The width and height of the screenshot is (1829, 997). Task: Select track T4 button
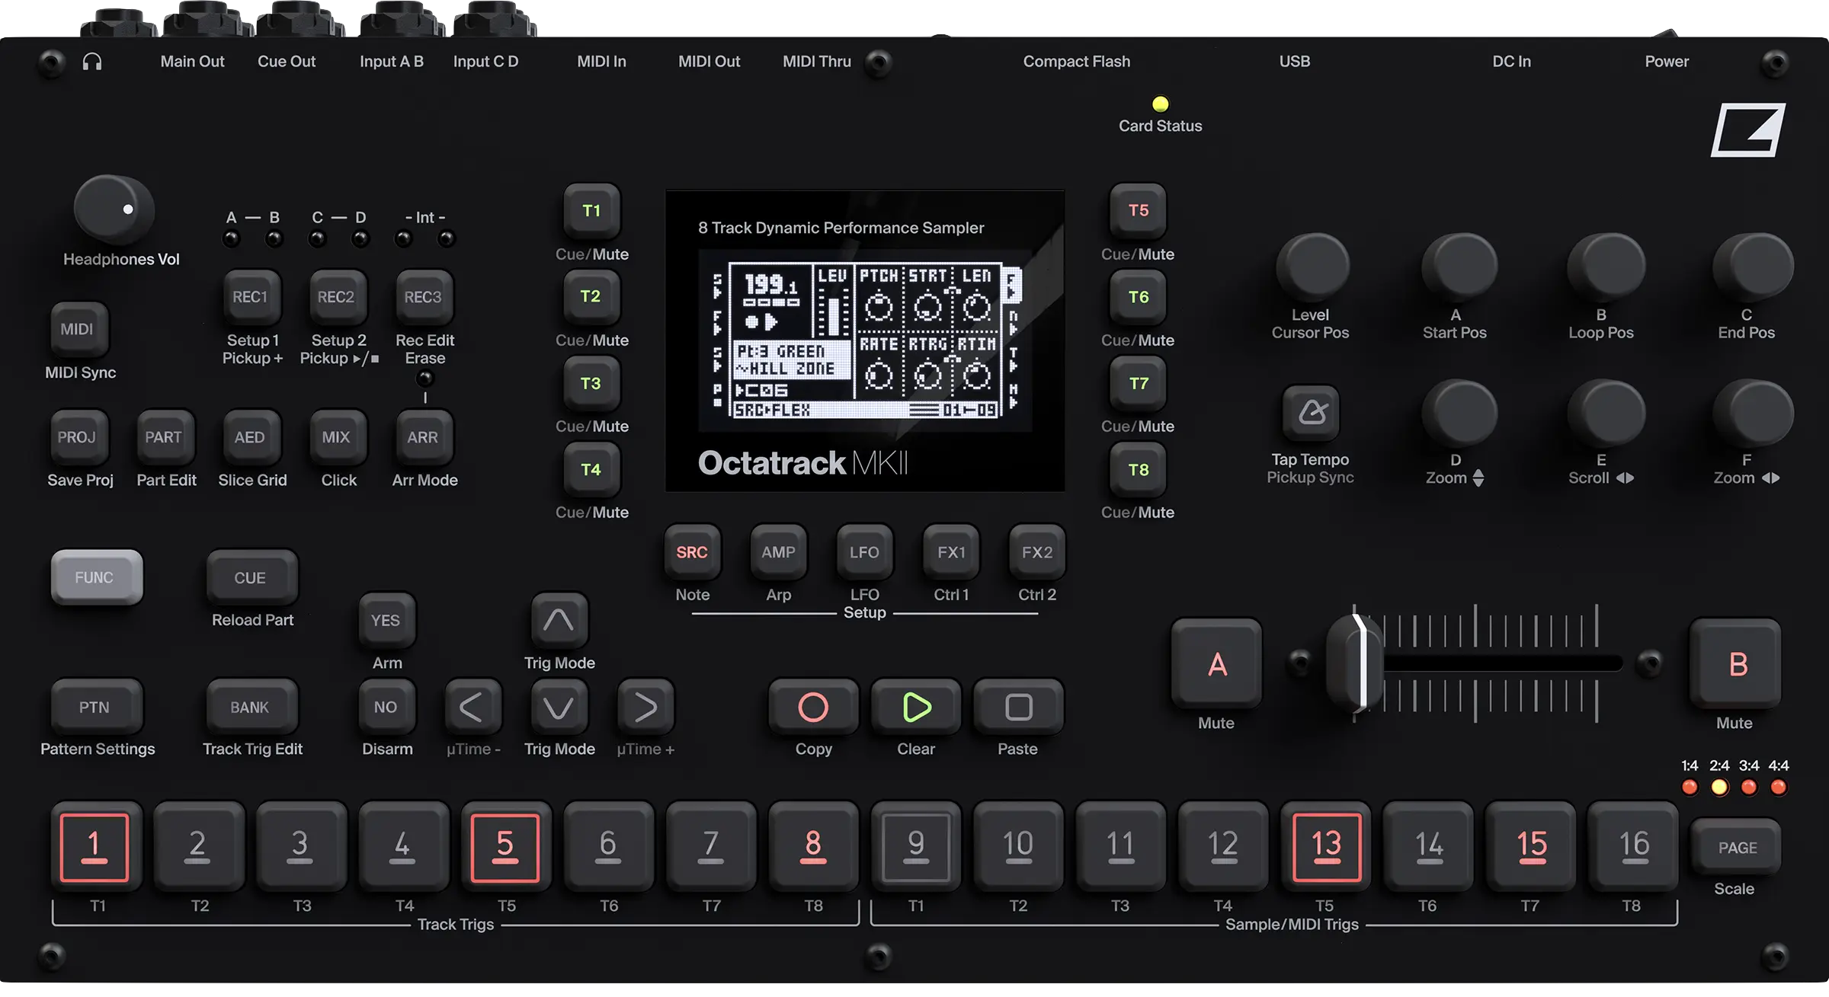pyautogui.click(x=591, y=469)
